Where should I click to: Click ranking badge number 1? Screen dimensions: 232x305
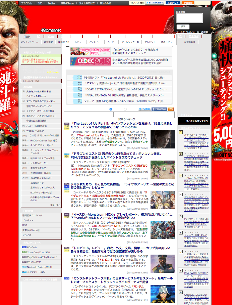(181, 132)
